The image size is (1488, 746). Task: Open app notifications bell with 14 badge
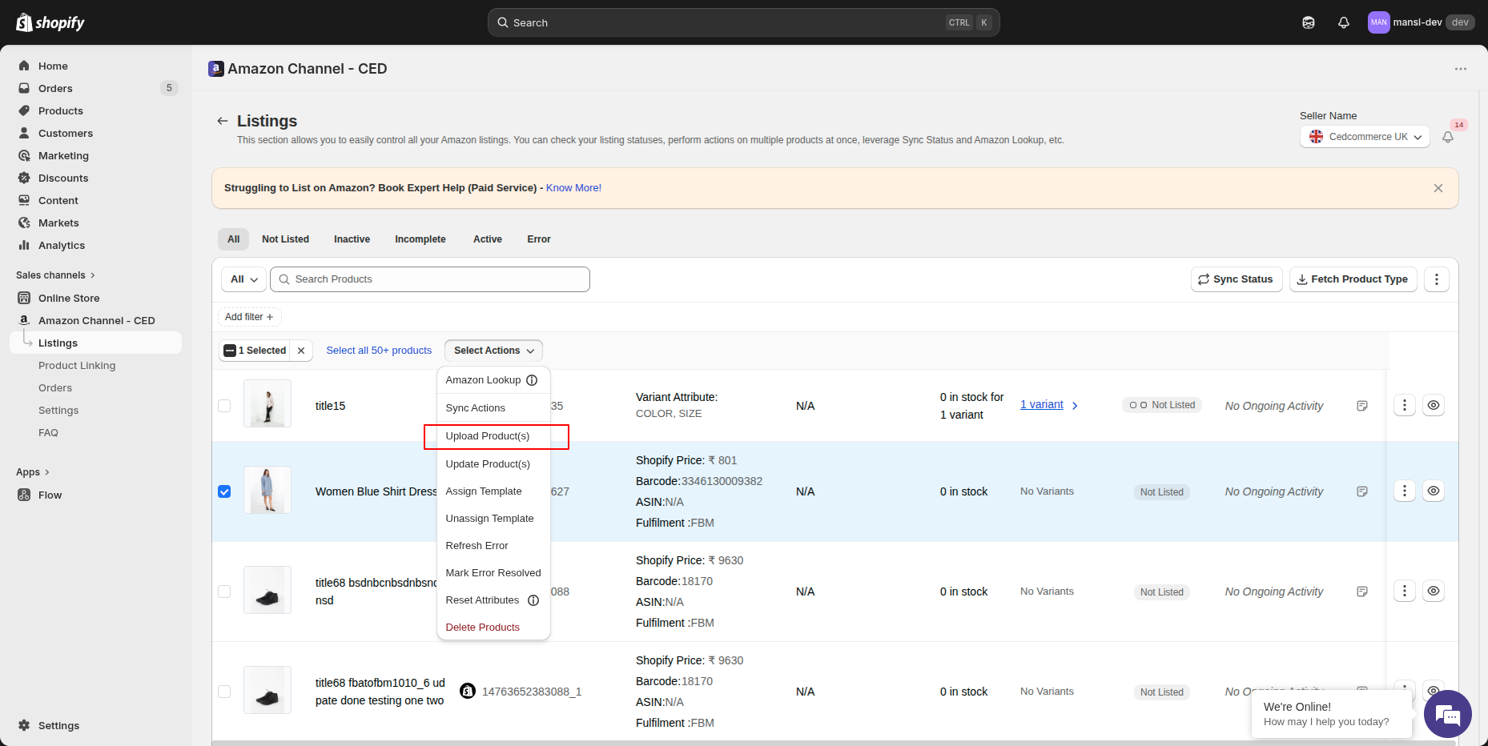tap(1448, 137)
